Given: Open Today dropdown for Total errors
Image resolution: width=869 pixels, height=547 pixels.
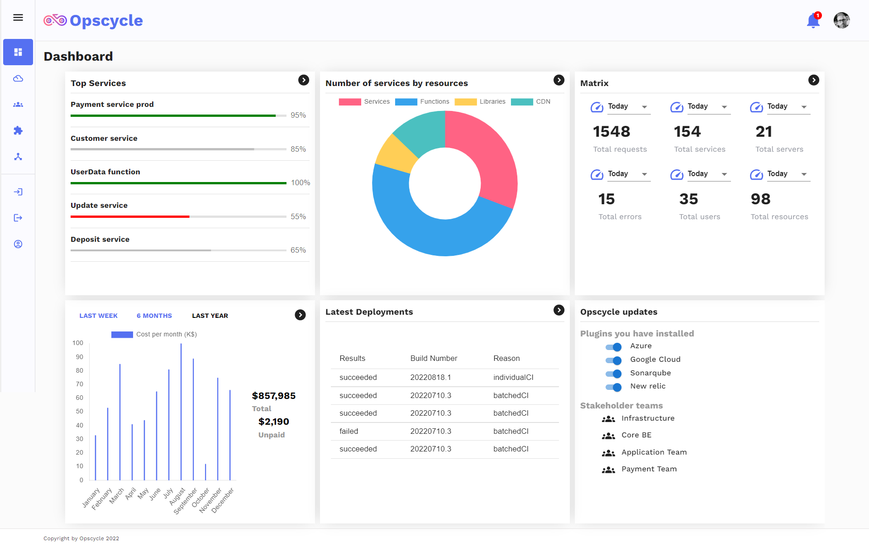Looking at the screenshot, I should click(x=629, y=174).
